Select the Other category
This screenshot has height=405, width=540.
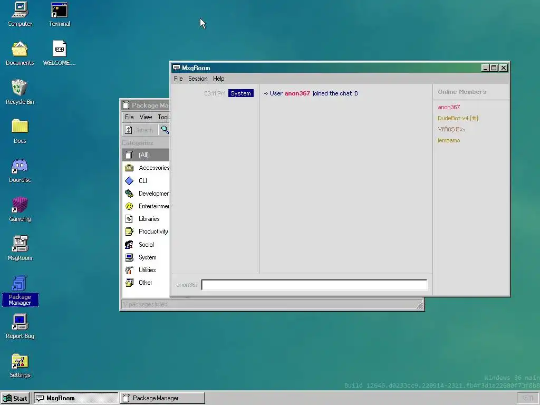click(x=146, y=283)
